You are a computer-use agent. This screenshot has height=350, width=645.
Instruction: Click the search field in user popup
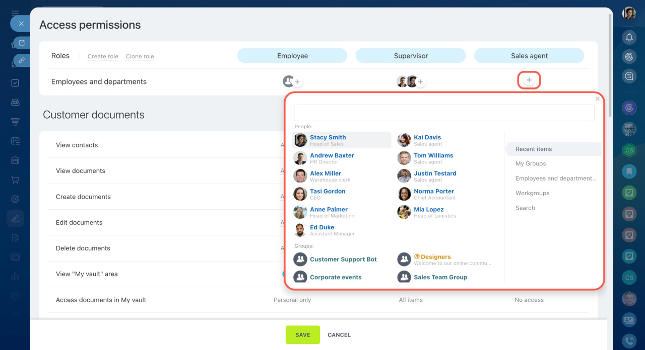point(444,113)
